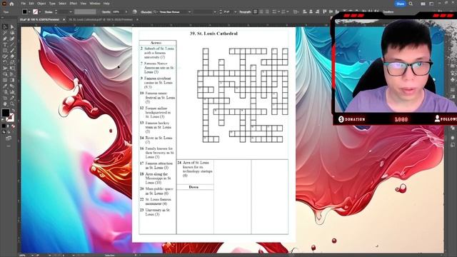This screenshot has width=457, height=257.
Task: Click control bar black fill swatch
Action: point(24,12)
